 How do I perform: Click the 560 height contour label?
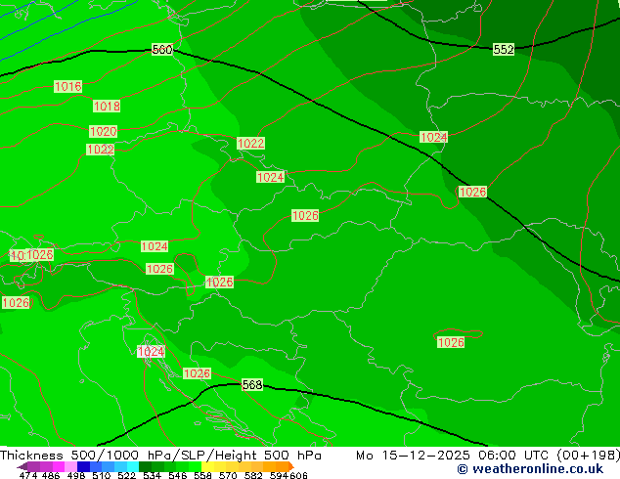(x=162, y=50)
